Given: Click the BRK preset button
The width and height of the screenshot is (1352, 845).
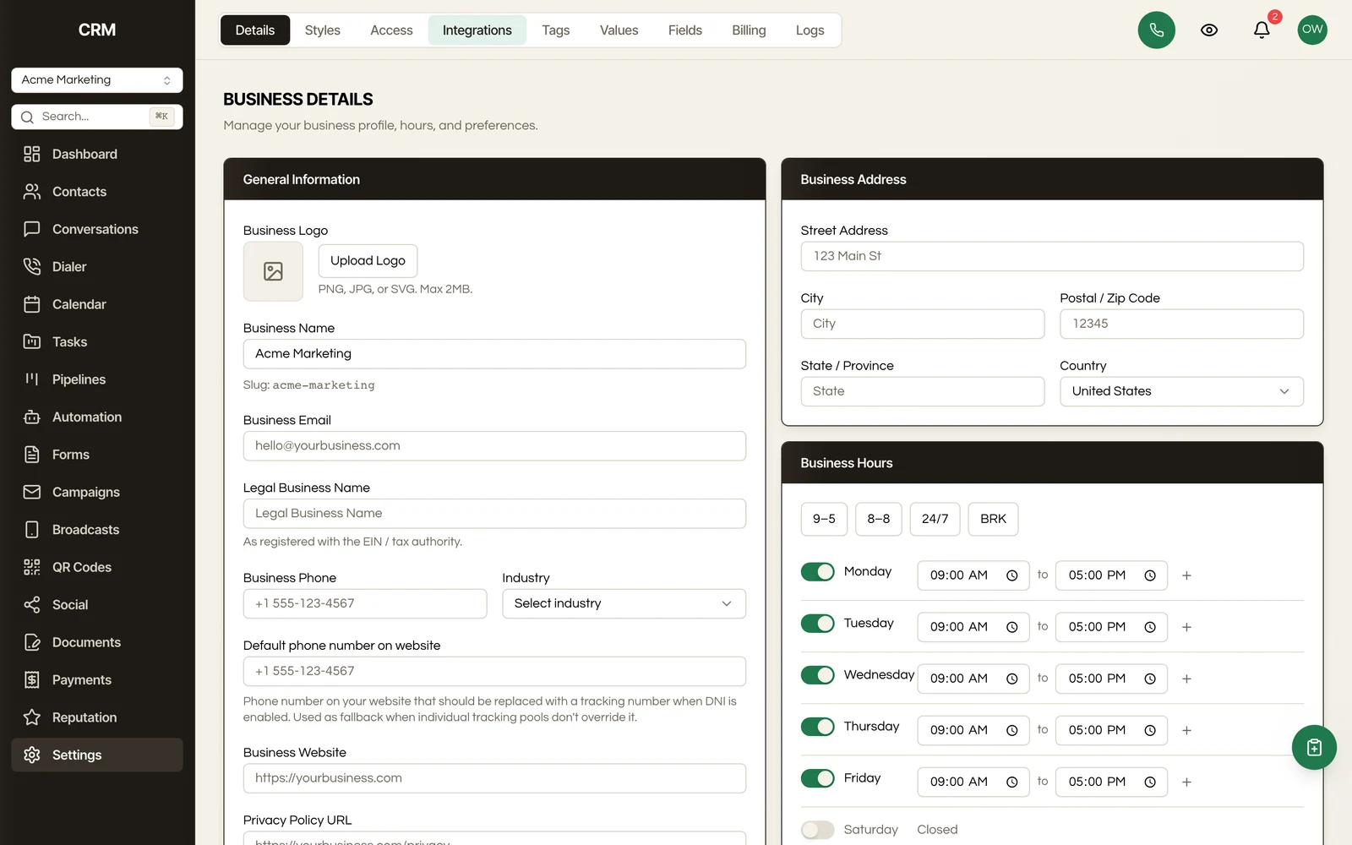Looking at the screenshot, I should click(993, 519).
